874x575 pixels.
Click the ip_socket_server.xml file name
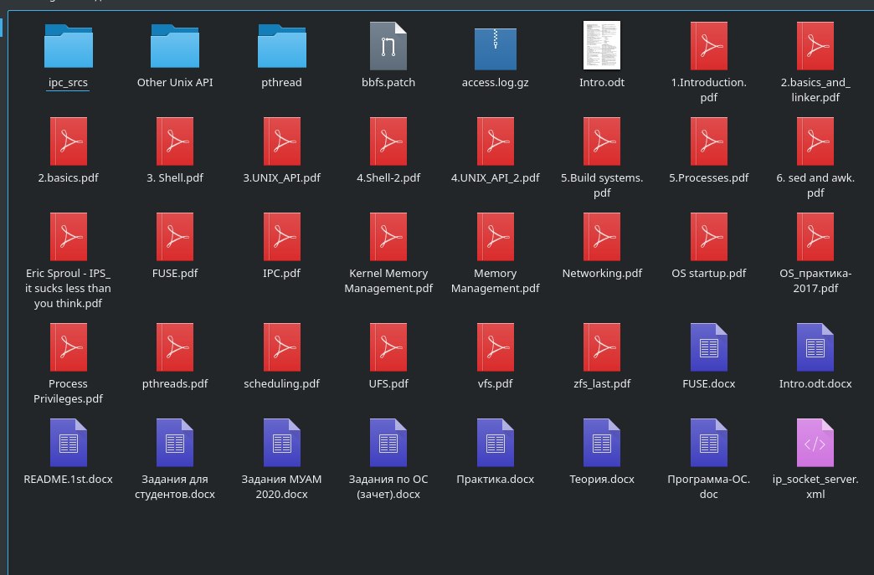(x=815, y=486)
